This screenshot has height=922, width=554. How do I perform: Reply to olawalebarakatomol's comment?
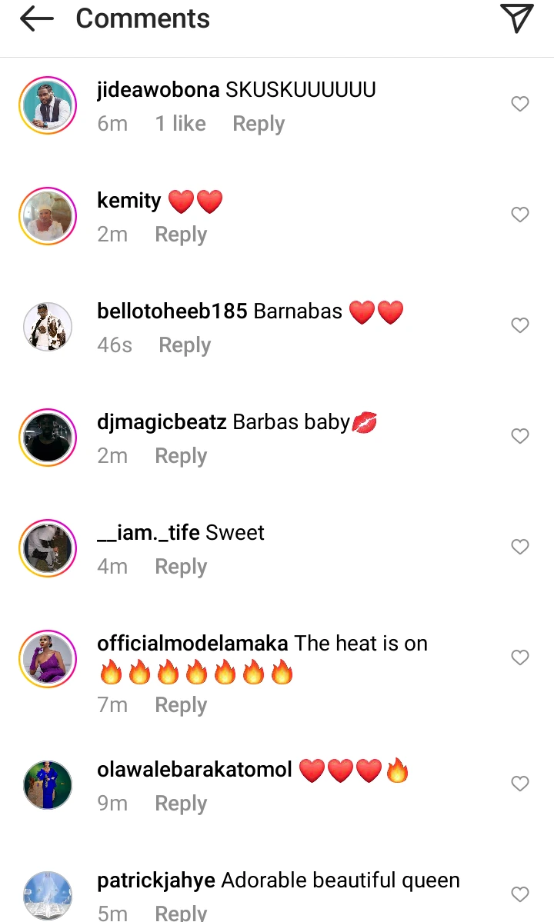[180, 803]
